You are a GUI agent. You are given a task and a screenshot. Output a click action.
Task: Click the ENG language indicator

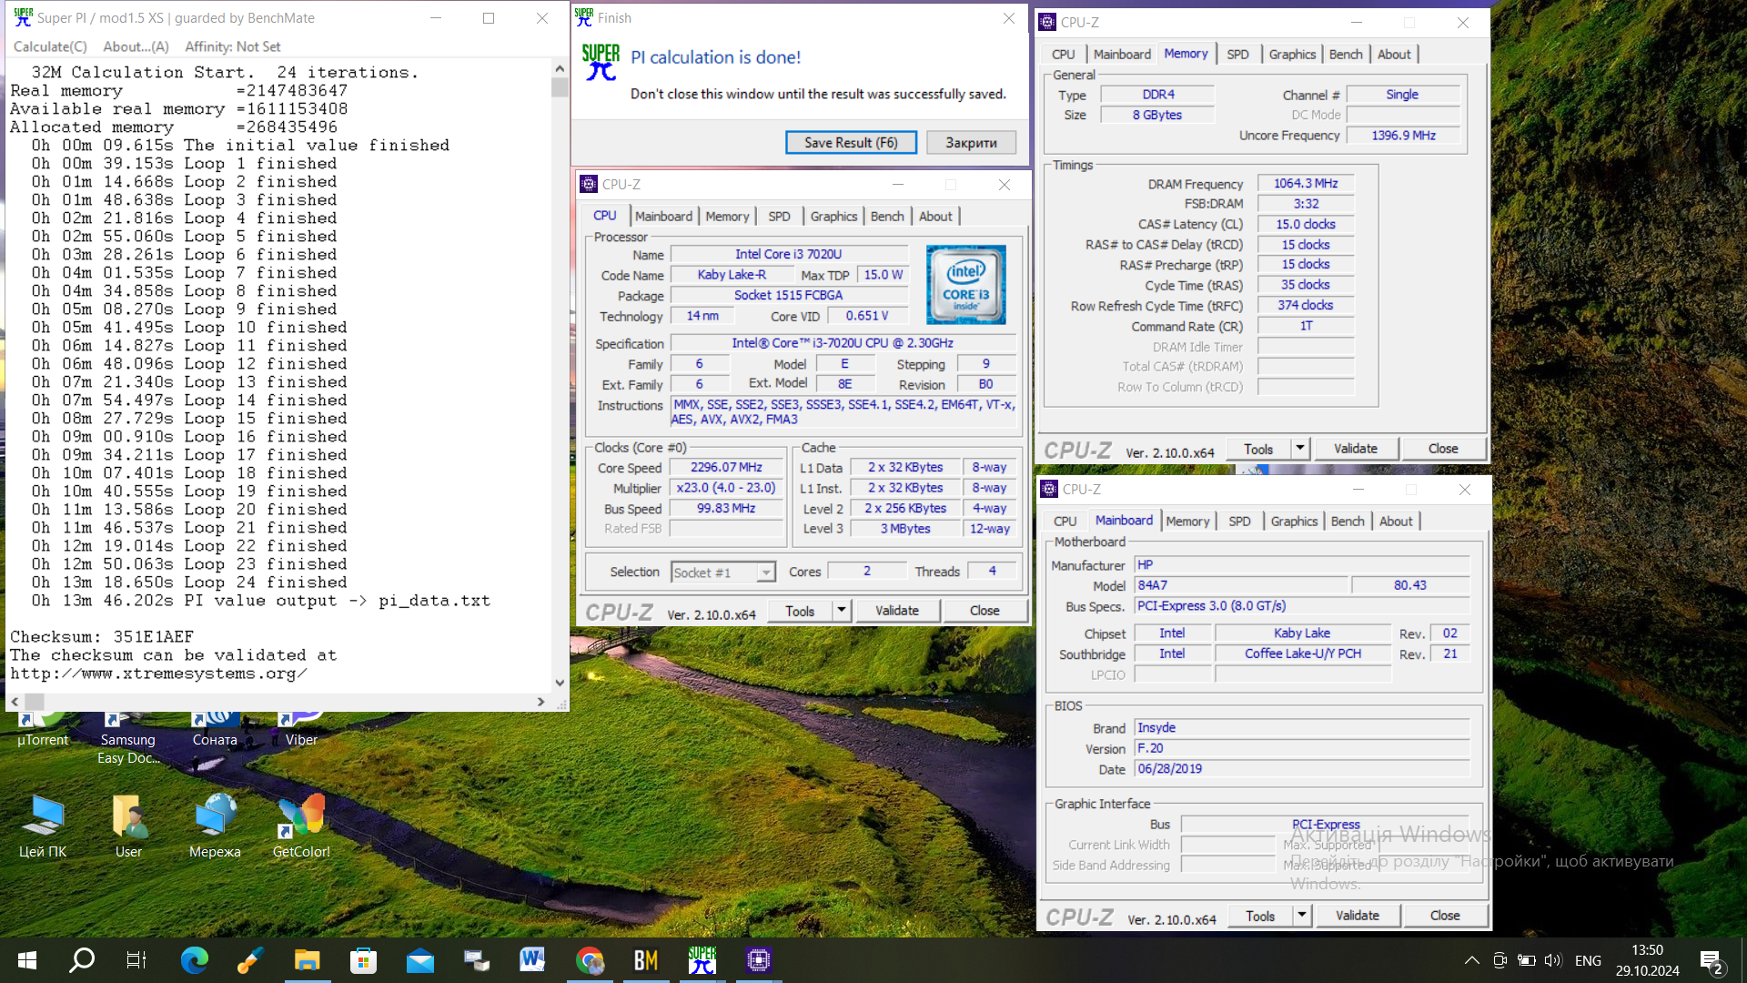[x=1588, y=960]
